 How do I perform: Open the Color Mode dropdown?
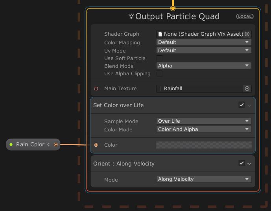coord(204,129)
